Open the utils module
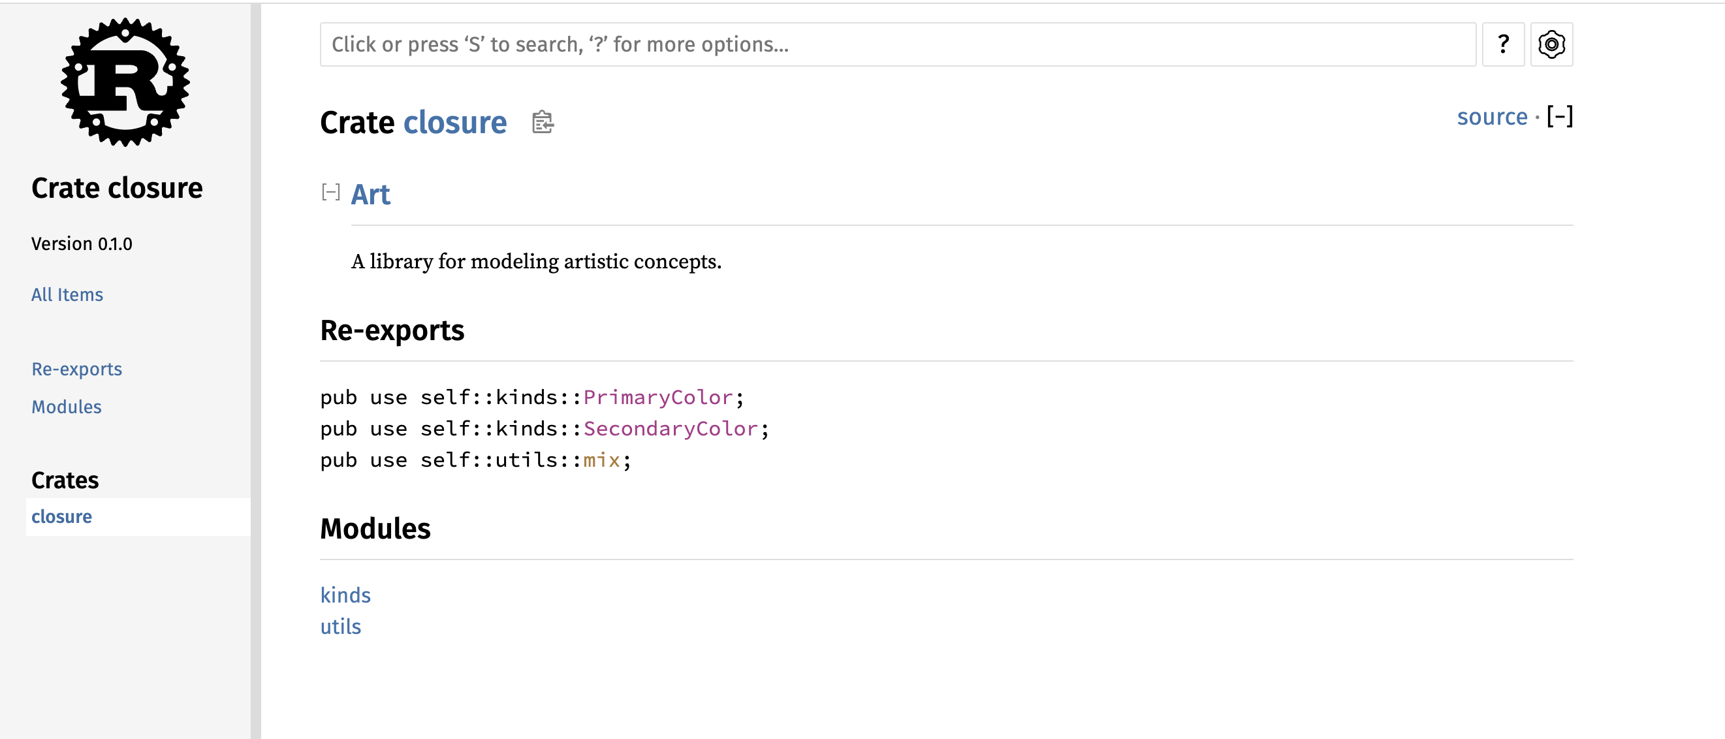 (340, 627)
